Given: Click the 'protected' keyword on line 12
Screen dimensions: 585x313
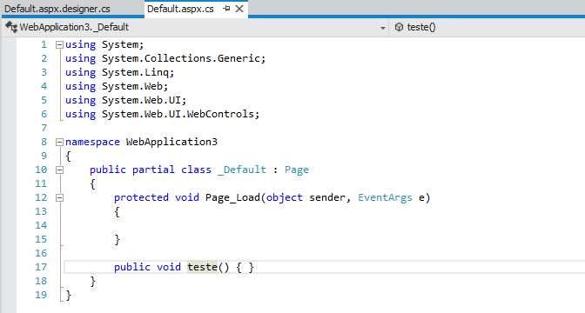Looking at the screenshot, I should [141, 197].
